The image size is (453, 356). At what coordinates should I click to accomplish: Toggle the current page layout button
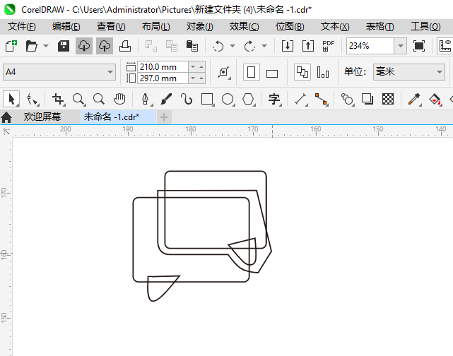pyautogui.click(x=323, y=72)
